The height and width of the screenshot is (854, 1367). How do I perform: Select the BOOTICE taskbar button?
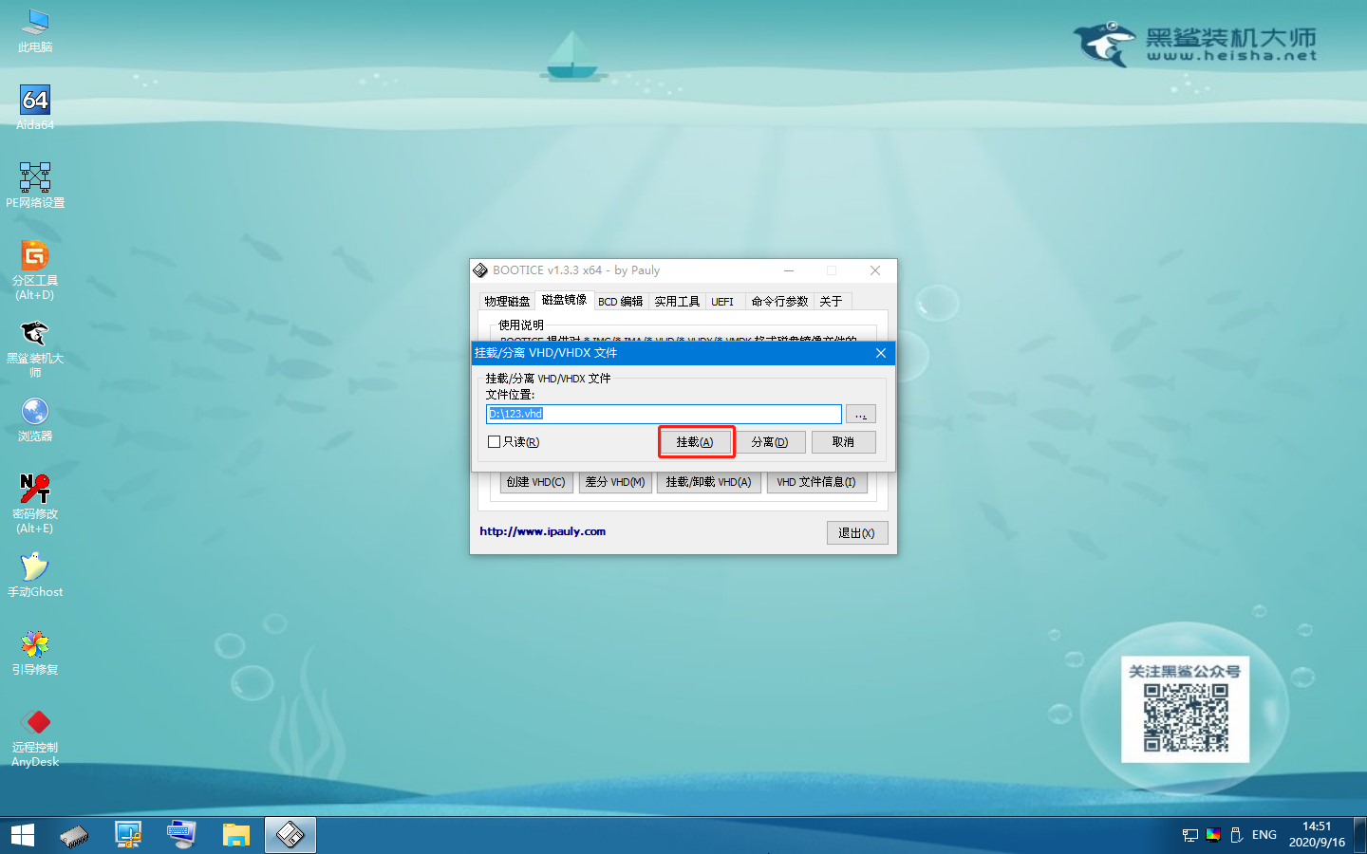pos(290,835)
